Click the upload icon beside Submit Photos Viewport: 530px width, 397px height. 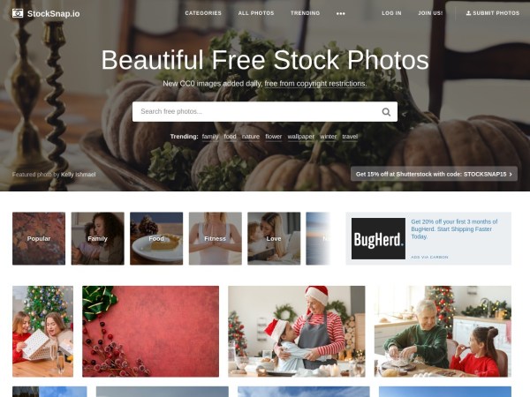pos(468,13)
